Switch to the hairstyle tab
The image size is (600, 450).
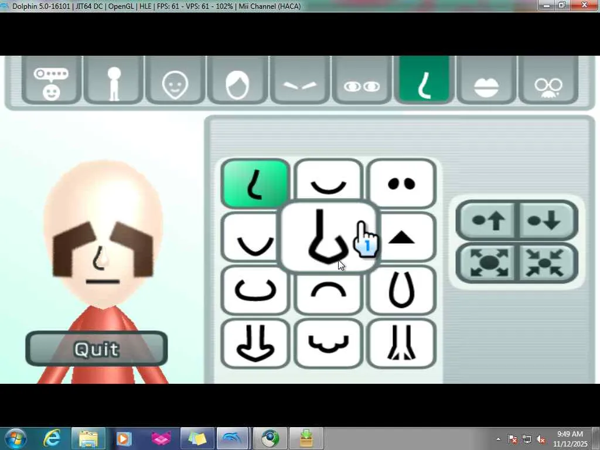238,80
